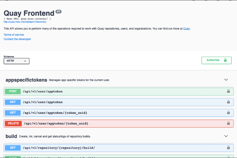
Task: Click lock icon on POST /api/v1/user/apptoken row
Action: [x=228, y=91]
